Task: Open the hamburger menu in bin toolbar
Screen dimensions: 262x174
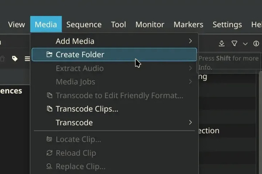Action: 27,59
